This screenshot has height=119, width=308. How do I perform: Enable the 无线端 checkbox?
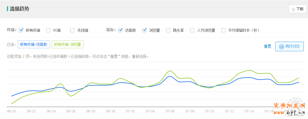[72, 30]
